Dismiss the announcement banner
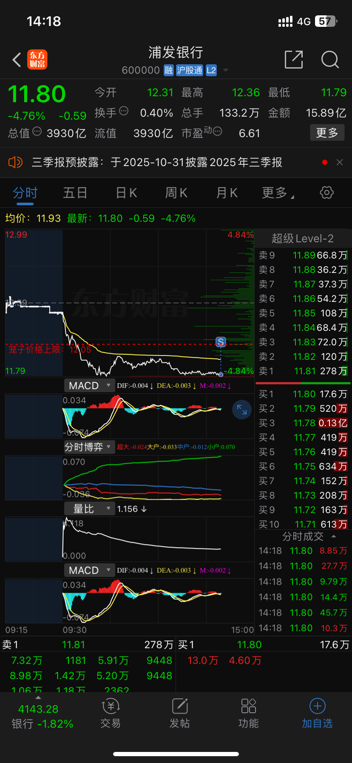Image resolution: width=352 pixels, height=763 pixels. click(x=340, y=162)
